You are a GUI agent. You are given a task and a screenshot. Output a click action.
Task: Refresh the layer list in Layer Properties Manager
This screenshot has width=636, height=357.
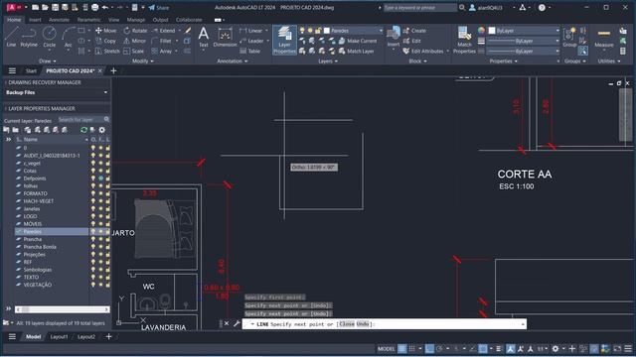(83, 130)
